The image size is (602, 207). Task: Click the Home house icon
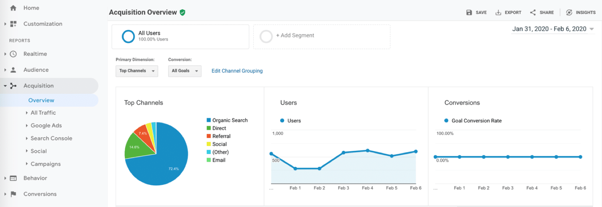(13, 8)
